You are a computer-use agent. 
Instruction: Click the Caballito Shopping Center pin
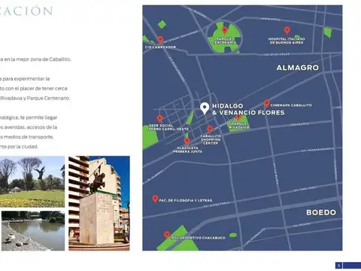point(210,129)
